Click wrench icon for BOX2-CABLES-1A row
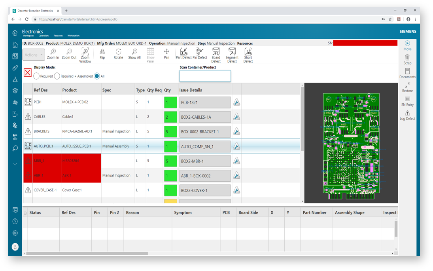Image resolution: width=433 pixels, height=271 pixels. [x=236, y=117]
